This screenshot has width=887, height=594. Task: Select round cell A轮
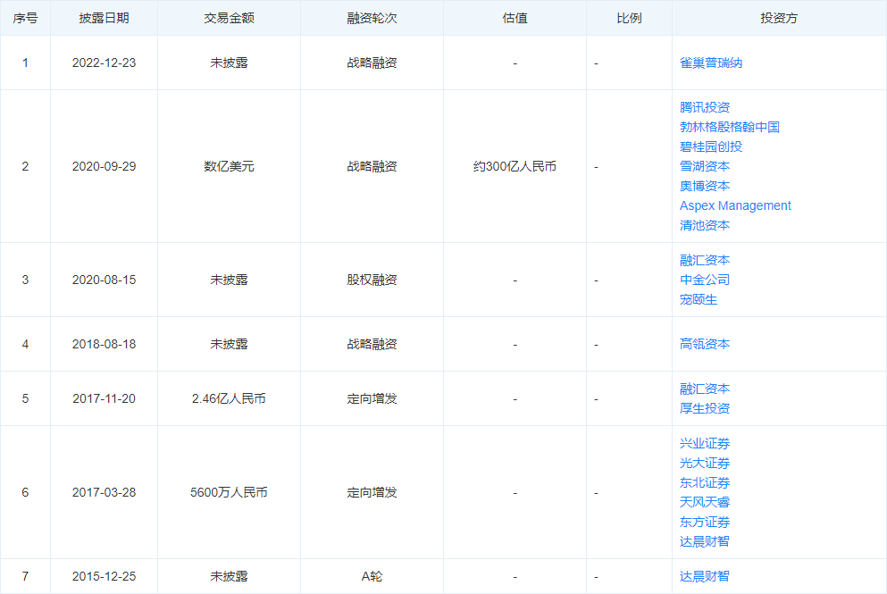pyautogui.click(x=372, y=576)
